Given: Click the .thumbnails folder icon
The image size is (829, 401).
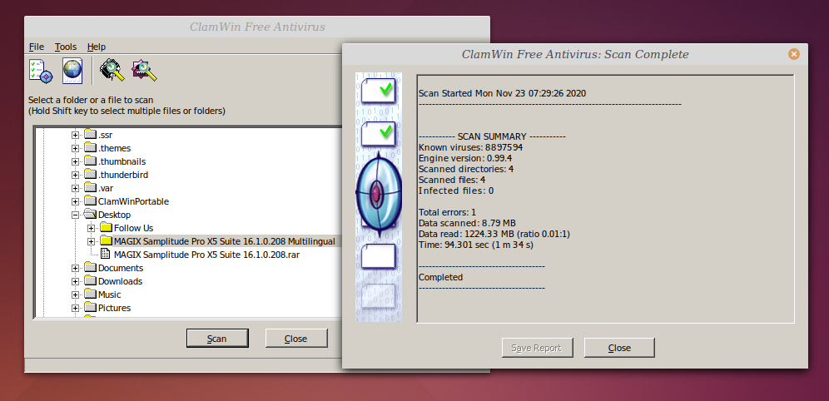Looking at the screenshot, I should point(91,161).
